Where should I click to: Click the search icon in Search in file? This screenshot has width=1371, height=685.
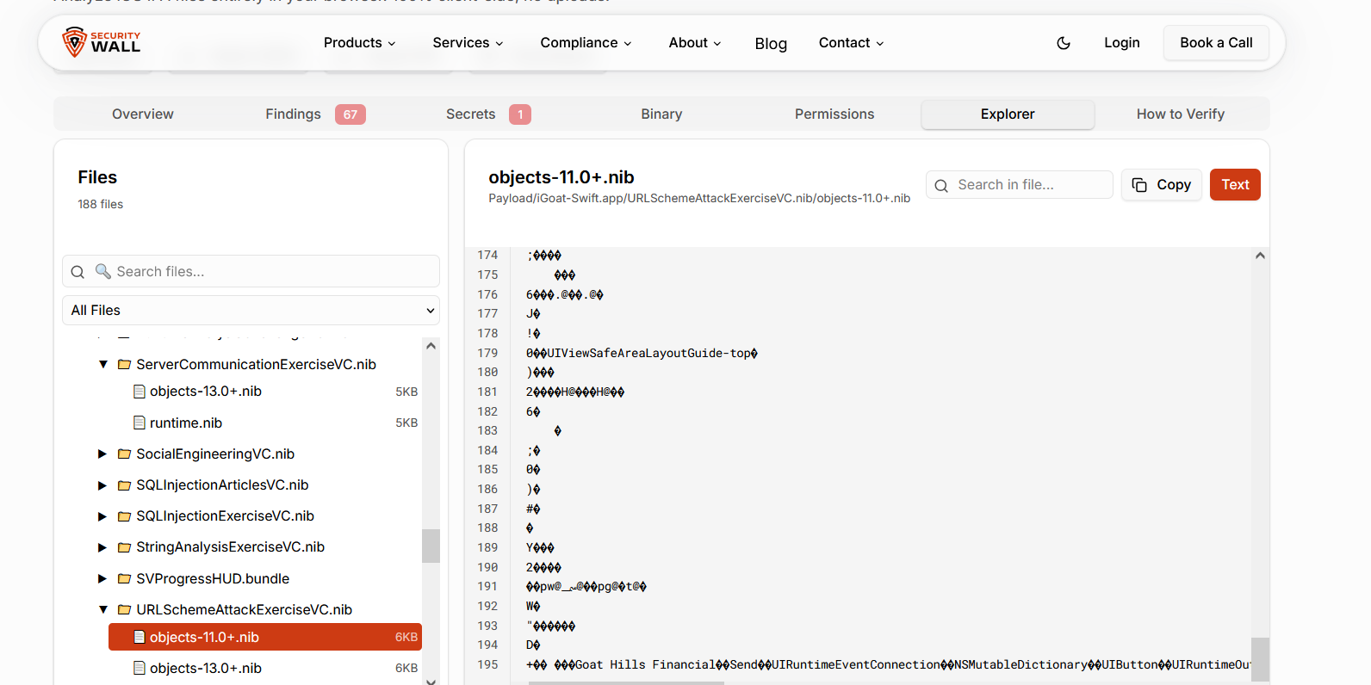[x=941, y=186]
